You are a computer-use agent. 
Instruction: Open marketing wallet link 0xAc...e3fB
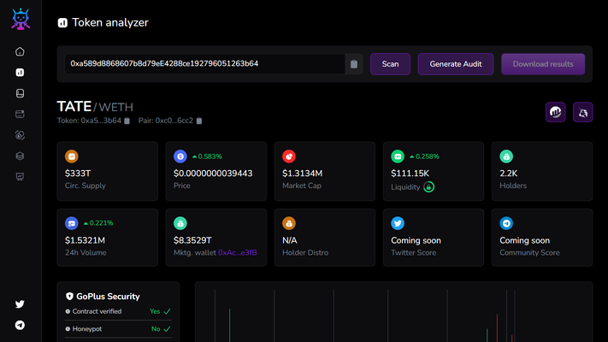coord(238,252)
